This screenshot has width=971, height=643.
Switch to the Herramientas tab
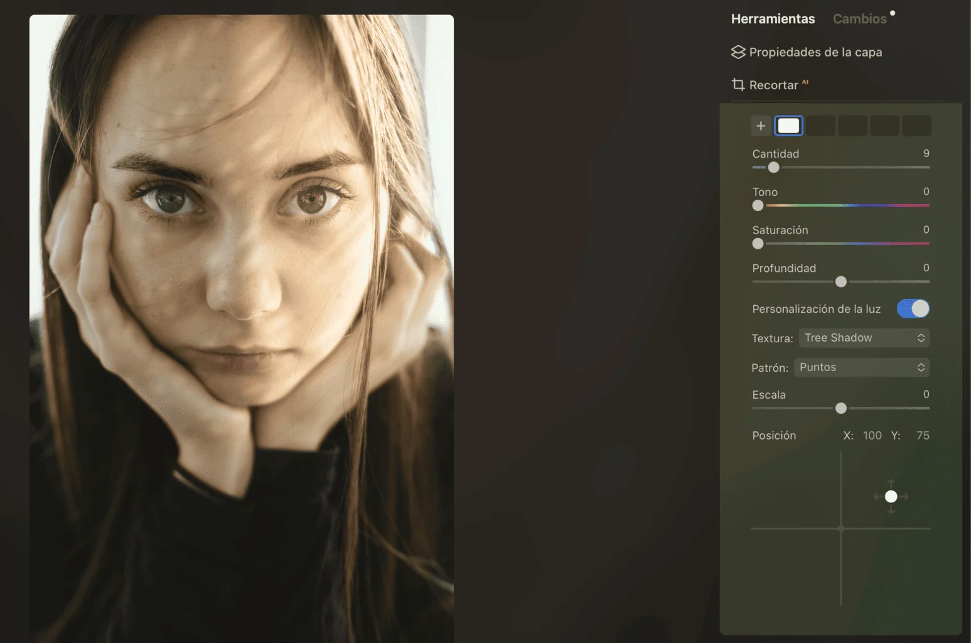tap(773, 19)
